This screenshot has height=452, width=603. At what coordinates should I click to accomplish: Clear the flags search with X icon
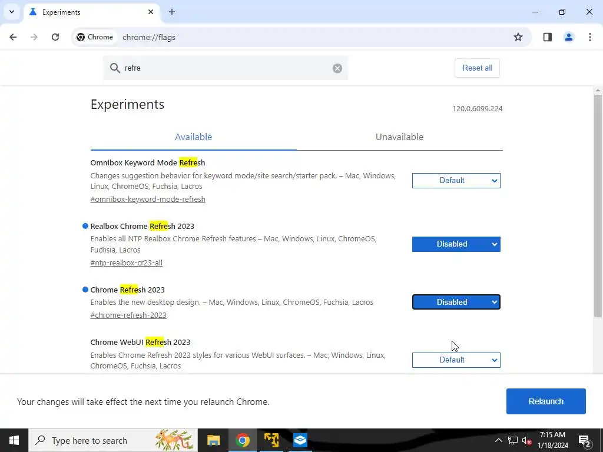(337, 68)
